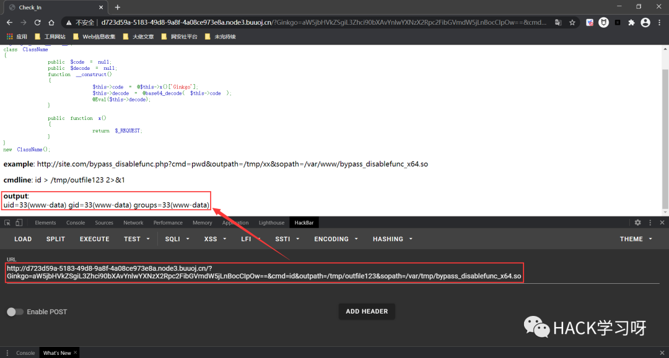Close the DevTools panel
The width and height of the screenshot is (669, 358).
click(662, 223)
